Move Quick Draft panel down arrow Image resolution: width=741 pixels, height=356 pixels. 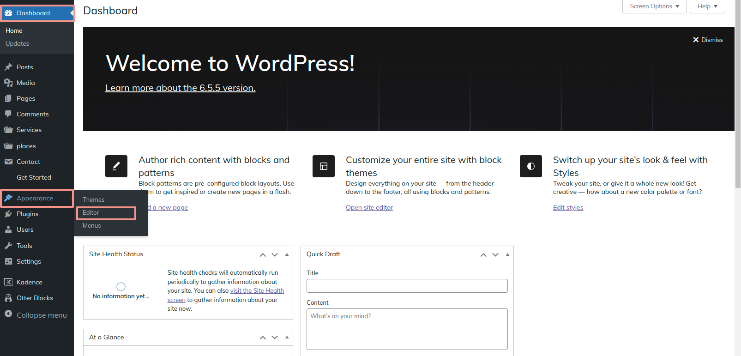coord(495,255)
